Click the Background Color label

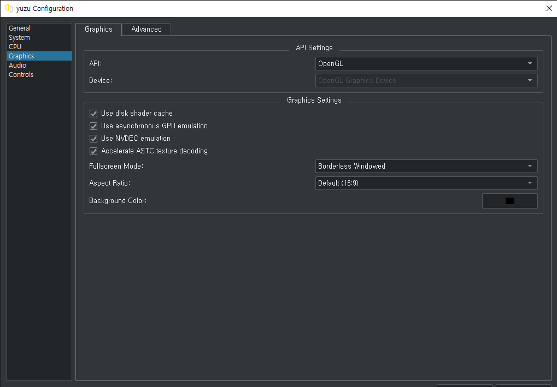tap(118, 200)
